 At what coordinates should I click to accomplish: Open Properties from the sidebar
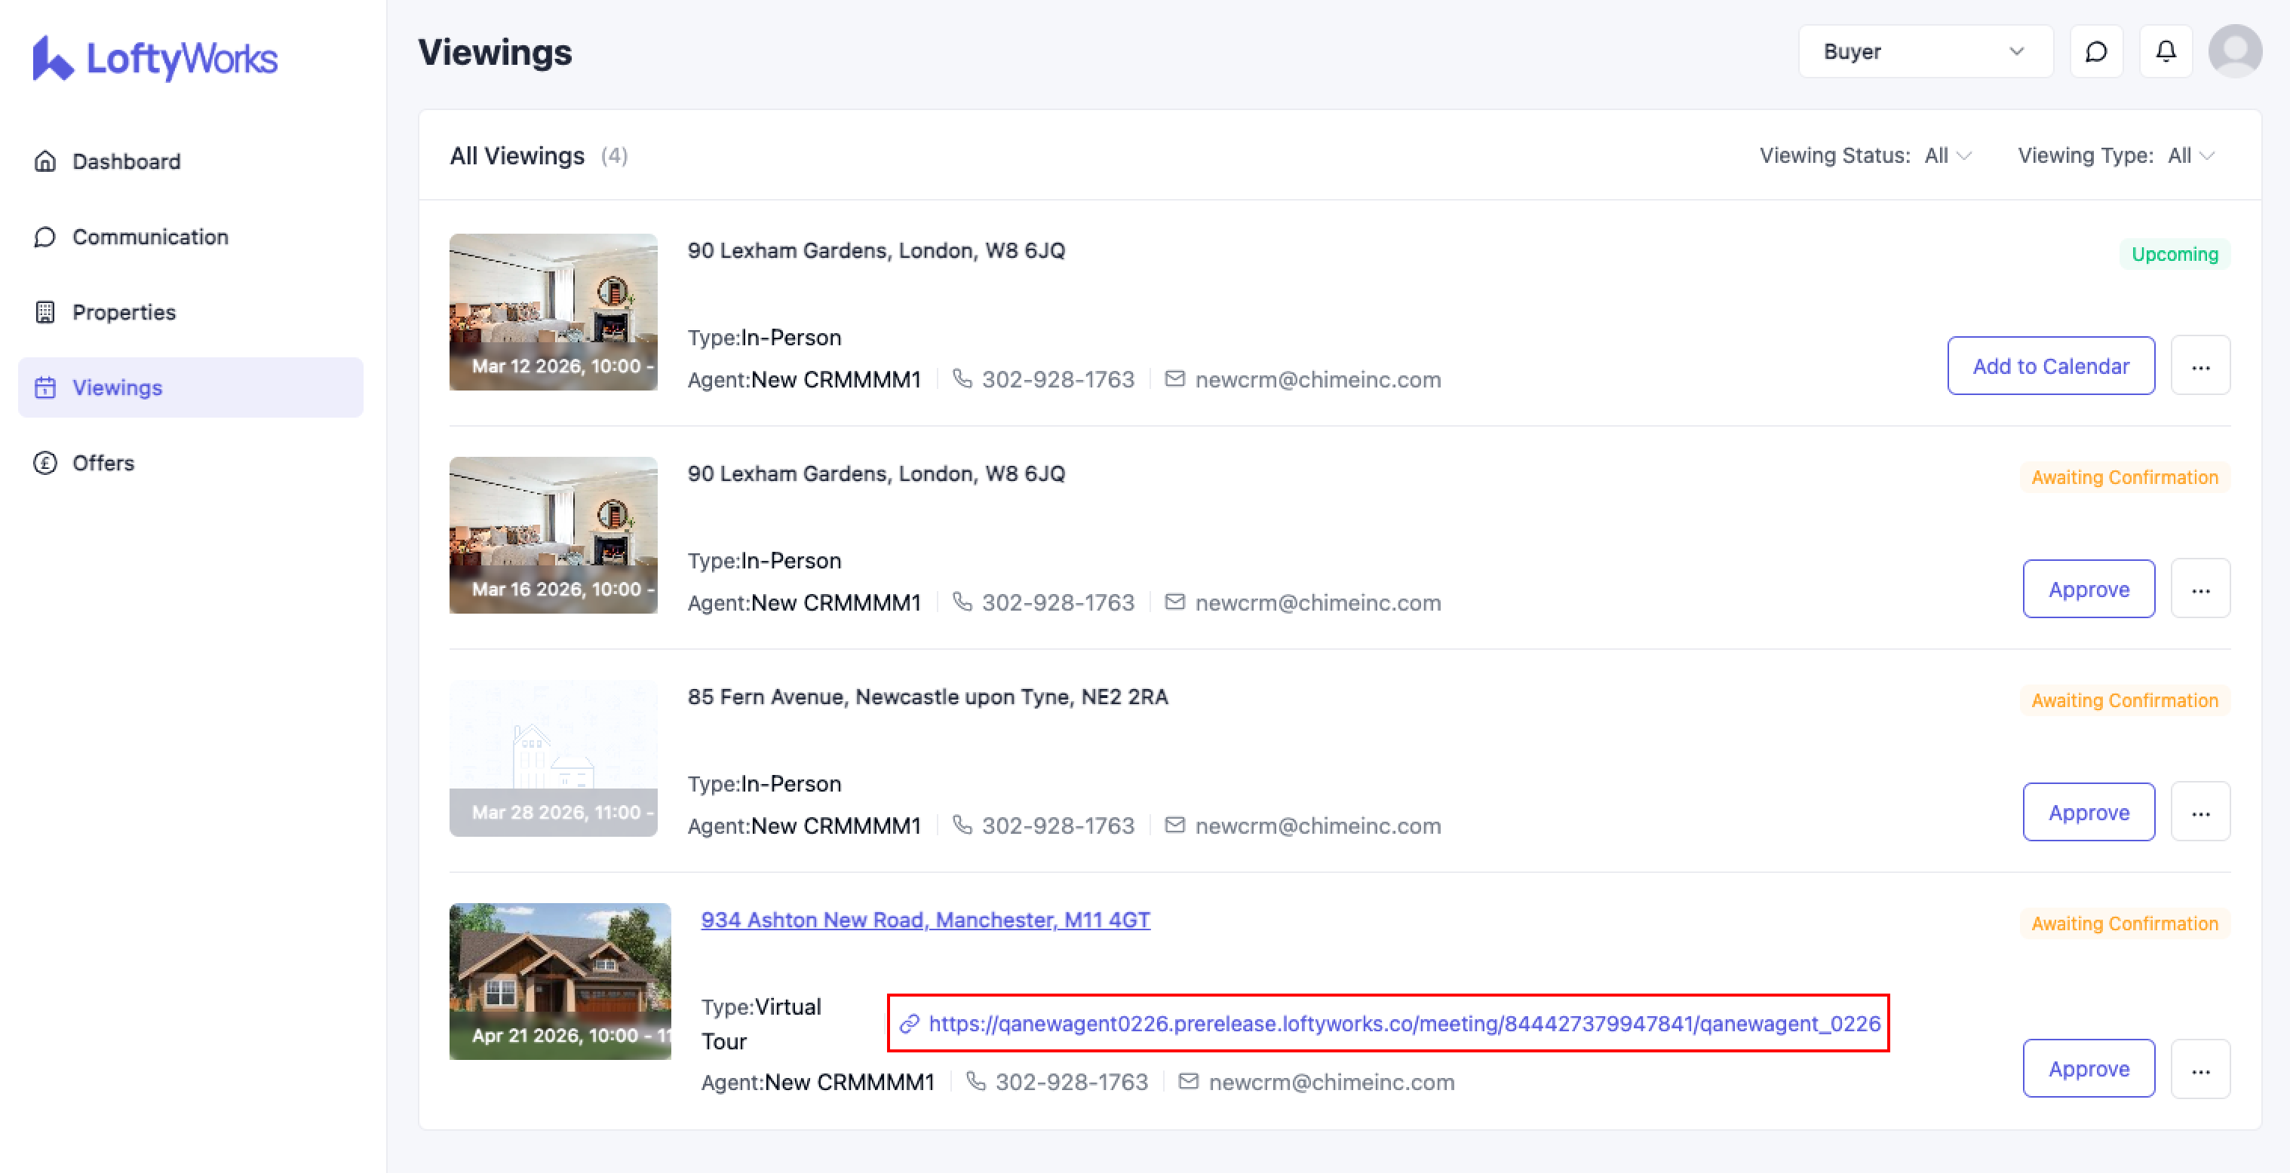point(124,313)
